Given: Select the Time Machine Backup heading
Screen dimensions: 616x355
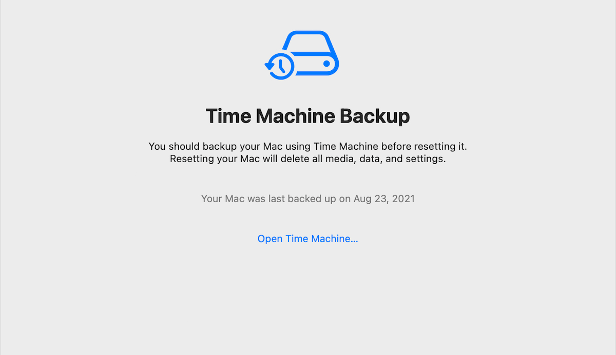Looking at the screenshot, I should pyautogui.click(x=307, y=116).
